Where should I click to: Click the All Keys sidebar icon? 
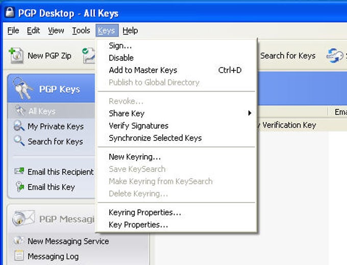point(20,110)
